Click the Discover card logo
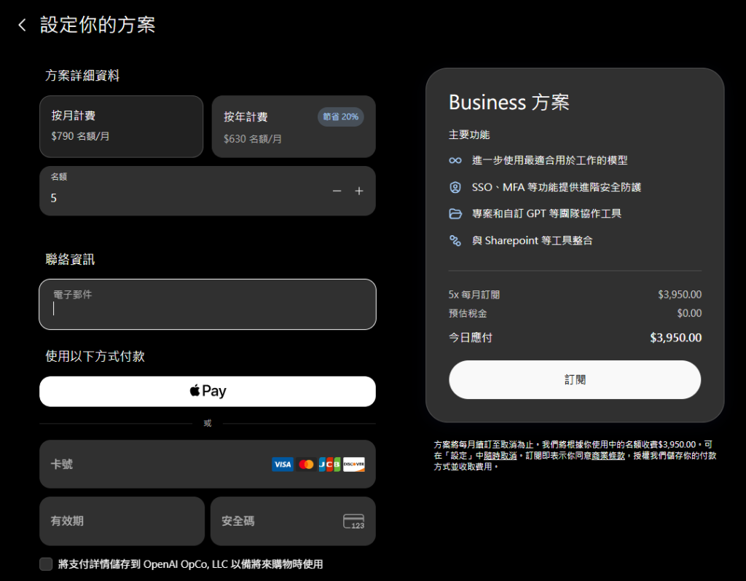Viewport: 746px width, 581px height. [x=353, y=465]
